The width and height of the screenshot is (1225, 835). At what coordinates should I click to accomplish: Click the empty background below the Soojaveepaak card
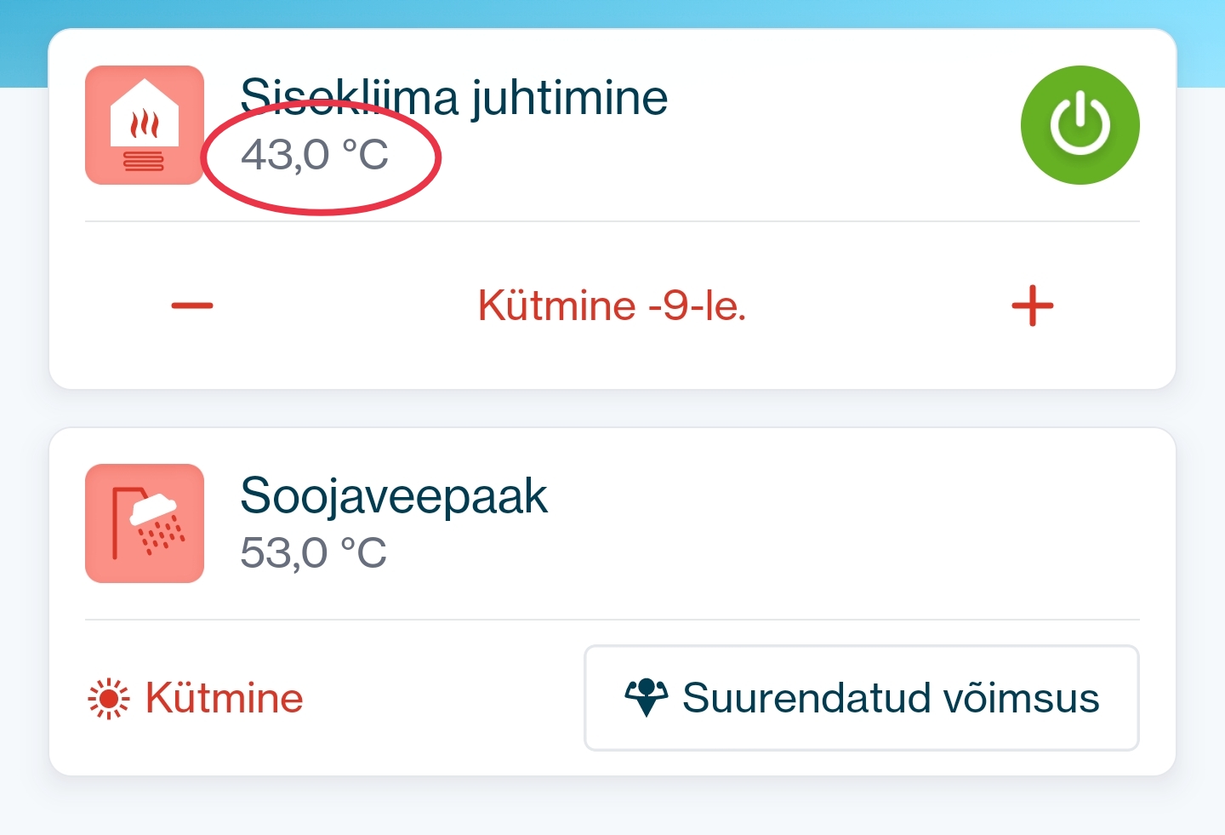[612, 807]
